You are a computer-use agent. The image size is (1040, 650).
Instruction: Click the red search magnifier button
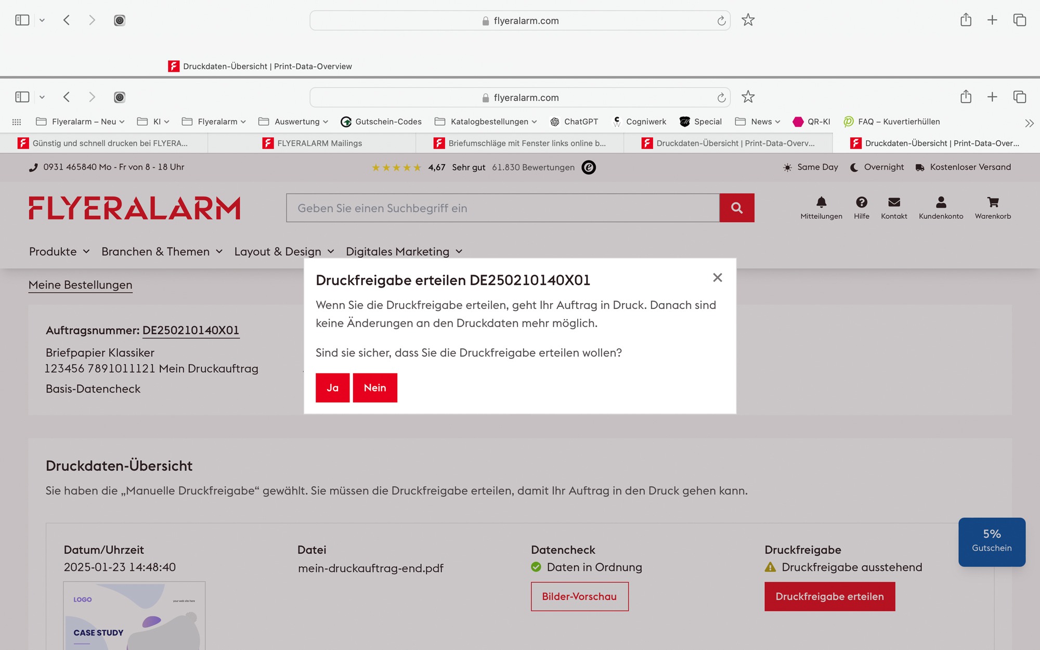tap(736, 208)
